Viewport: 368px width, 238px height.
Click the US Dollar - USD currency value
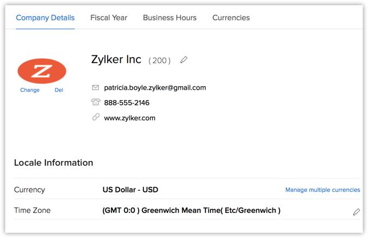130,190
